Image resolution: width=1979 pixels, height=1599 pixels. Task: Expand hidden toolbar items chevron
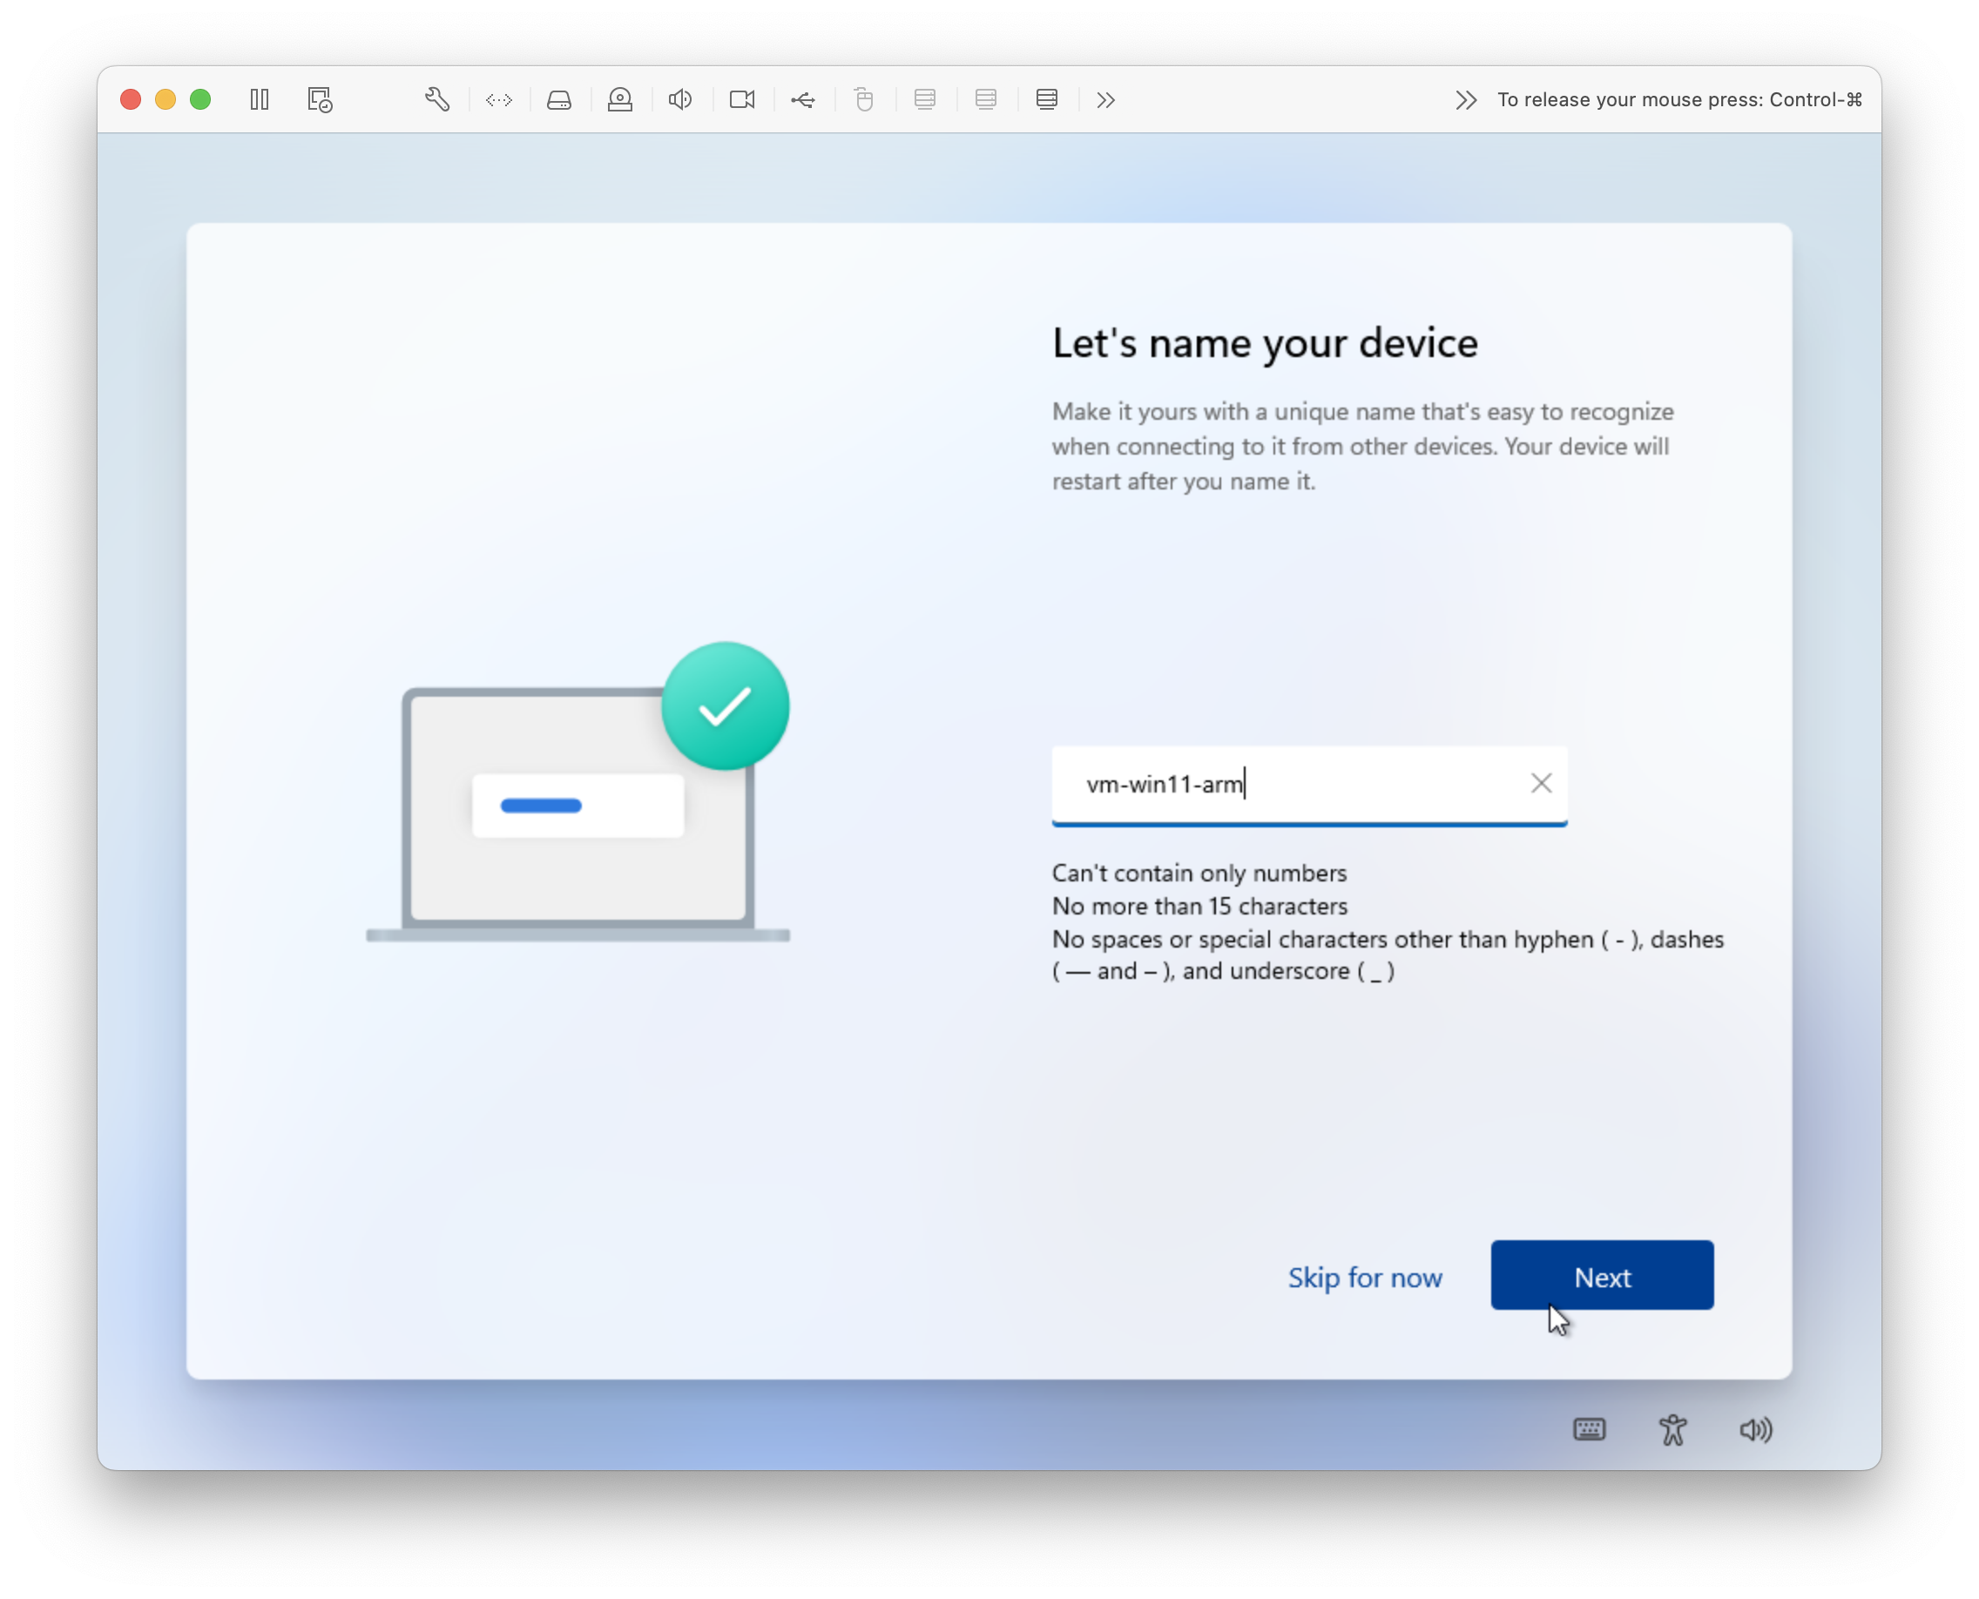(1105, 99)
